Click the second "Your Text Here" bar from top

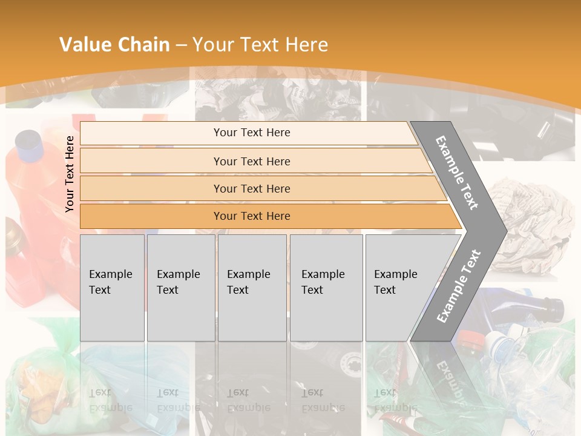[x=251, y=161]
